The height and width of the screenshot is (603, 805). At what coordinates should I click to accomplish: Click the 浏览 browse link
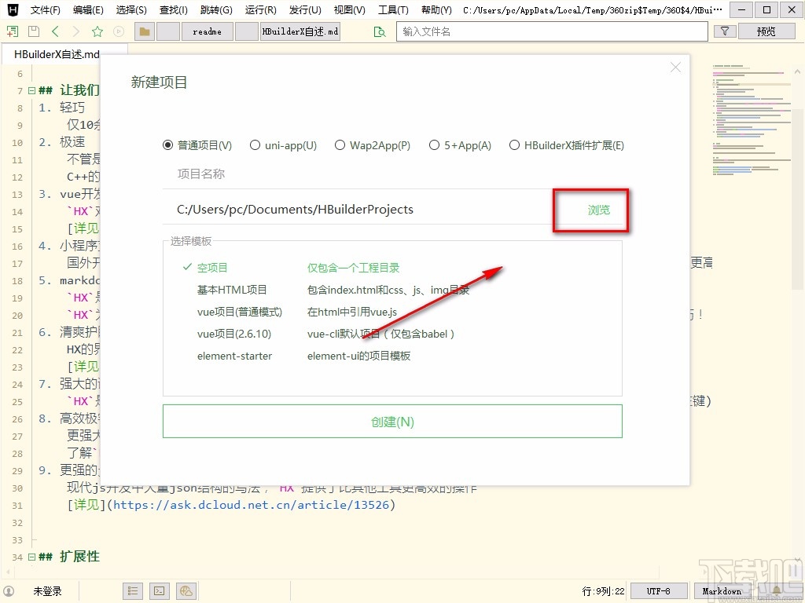click(598, 210)
